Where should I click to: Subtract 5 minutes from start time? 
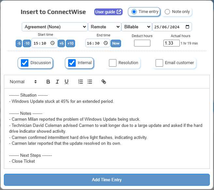tap(19, 43)
